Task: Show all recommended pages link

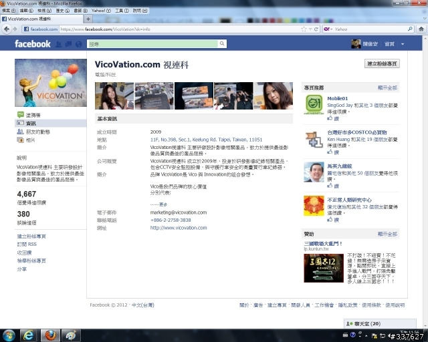Action: [x=387, y=88]
